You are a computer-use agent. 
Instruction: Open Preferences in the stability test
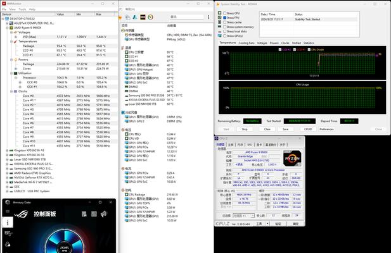click(326, 129)
